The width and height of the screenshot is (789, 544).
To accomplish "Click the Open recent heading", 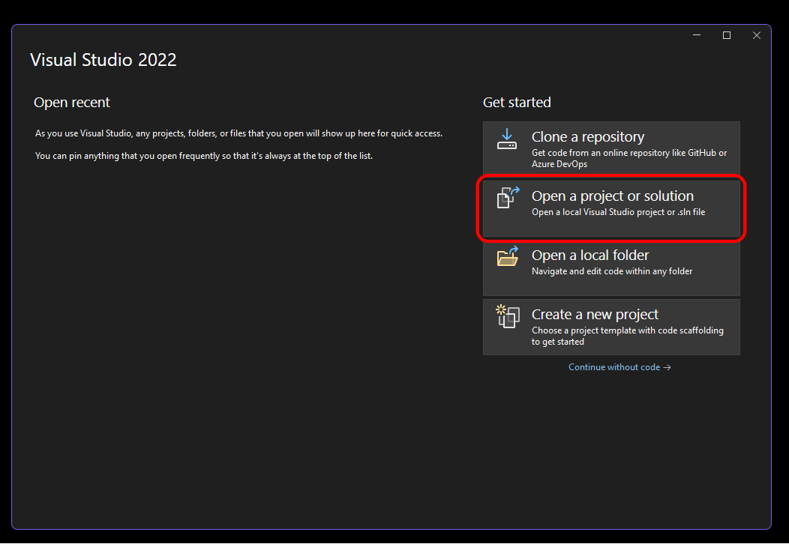I will 72,103.
